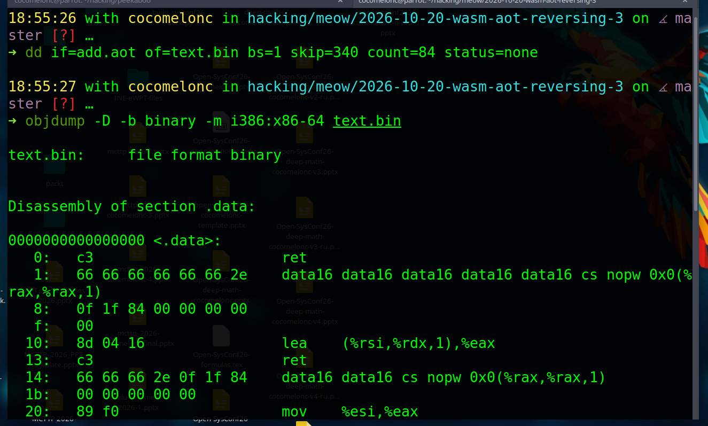Click the 'objdump' command word

click(55, 121)
